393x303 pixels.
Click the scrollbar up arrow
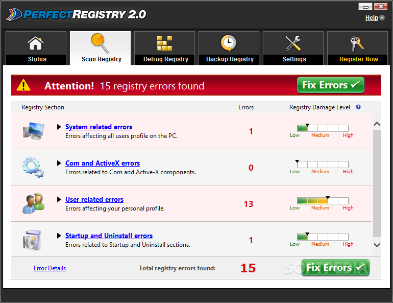click(x=377, y=124)
